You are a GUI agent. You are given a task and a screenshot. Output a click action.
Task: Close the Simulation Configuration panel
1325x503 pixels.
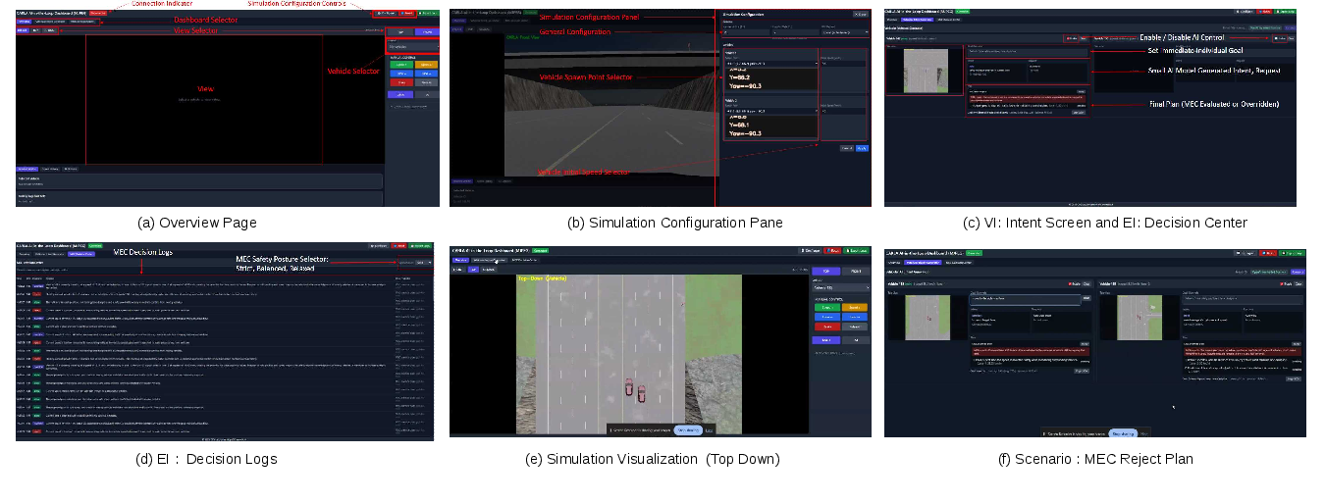861,14
